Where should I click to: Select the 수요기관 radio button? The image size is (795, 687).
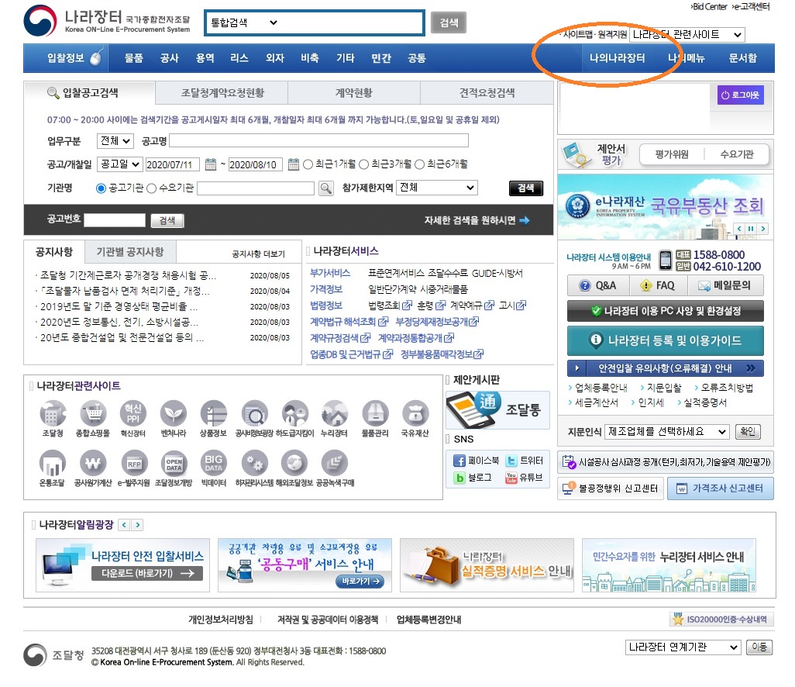pyautogui.click(x=151, y=188)
